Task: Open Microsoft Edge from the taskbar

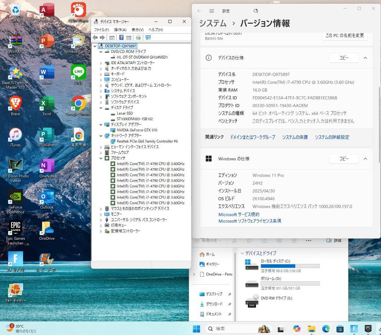Action: click(325, 329)
